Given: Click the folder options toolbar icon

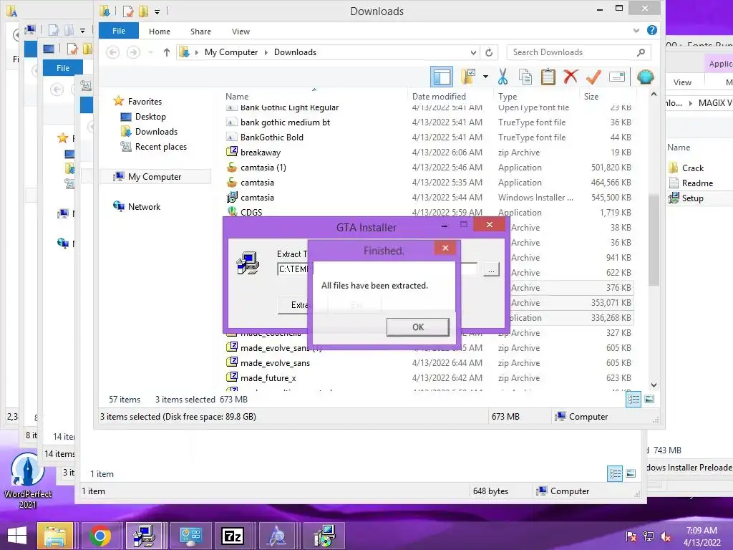Looking at the screenshot, I should [468, 77].
